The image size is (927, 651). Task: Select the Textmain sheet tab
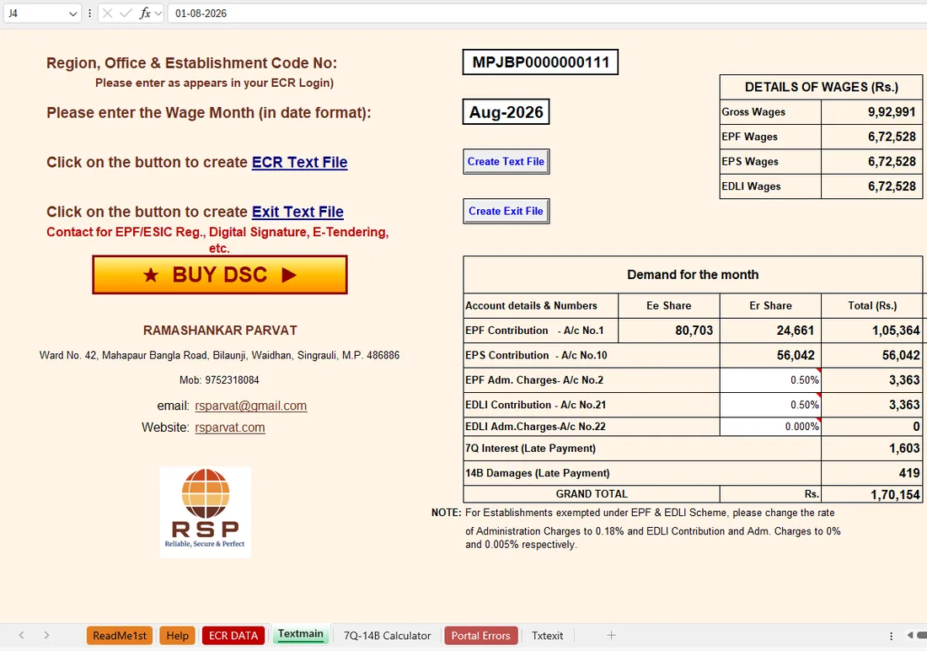click(x=301, y=634)
